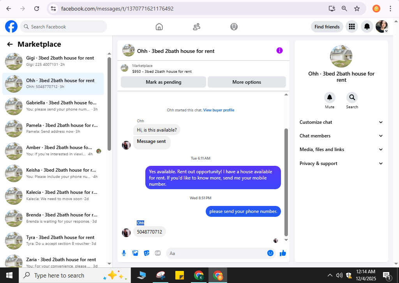399x283 pixels.
Task: Open the Groups icon in top navigation
Action: [x=234, y=27]
